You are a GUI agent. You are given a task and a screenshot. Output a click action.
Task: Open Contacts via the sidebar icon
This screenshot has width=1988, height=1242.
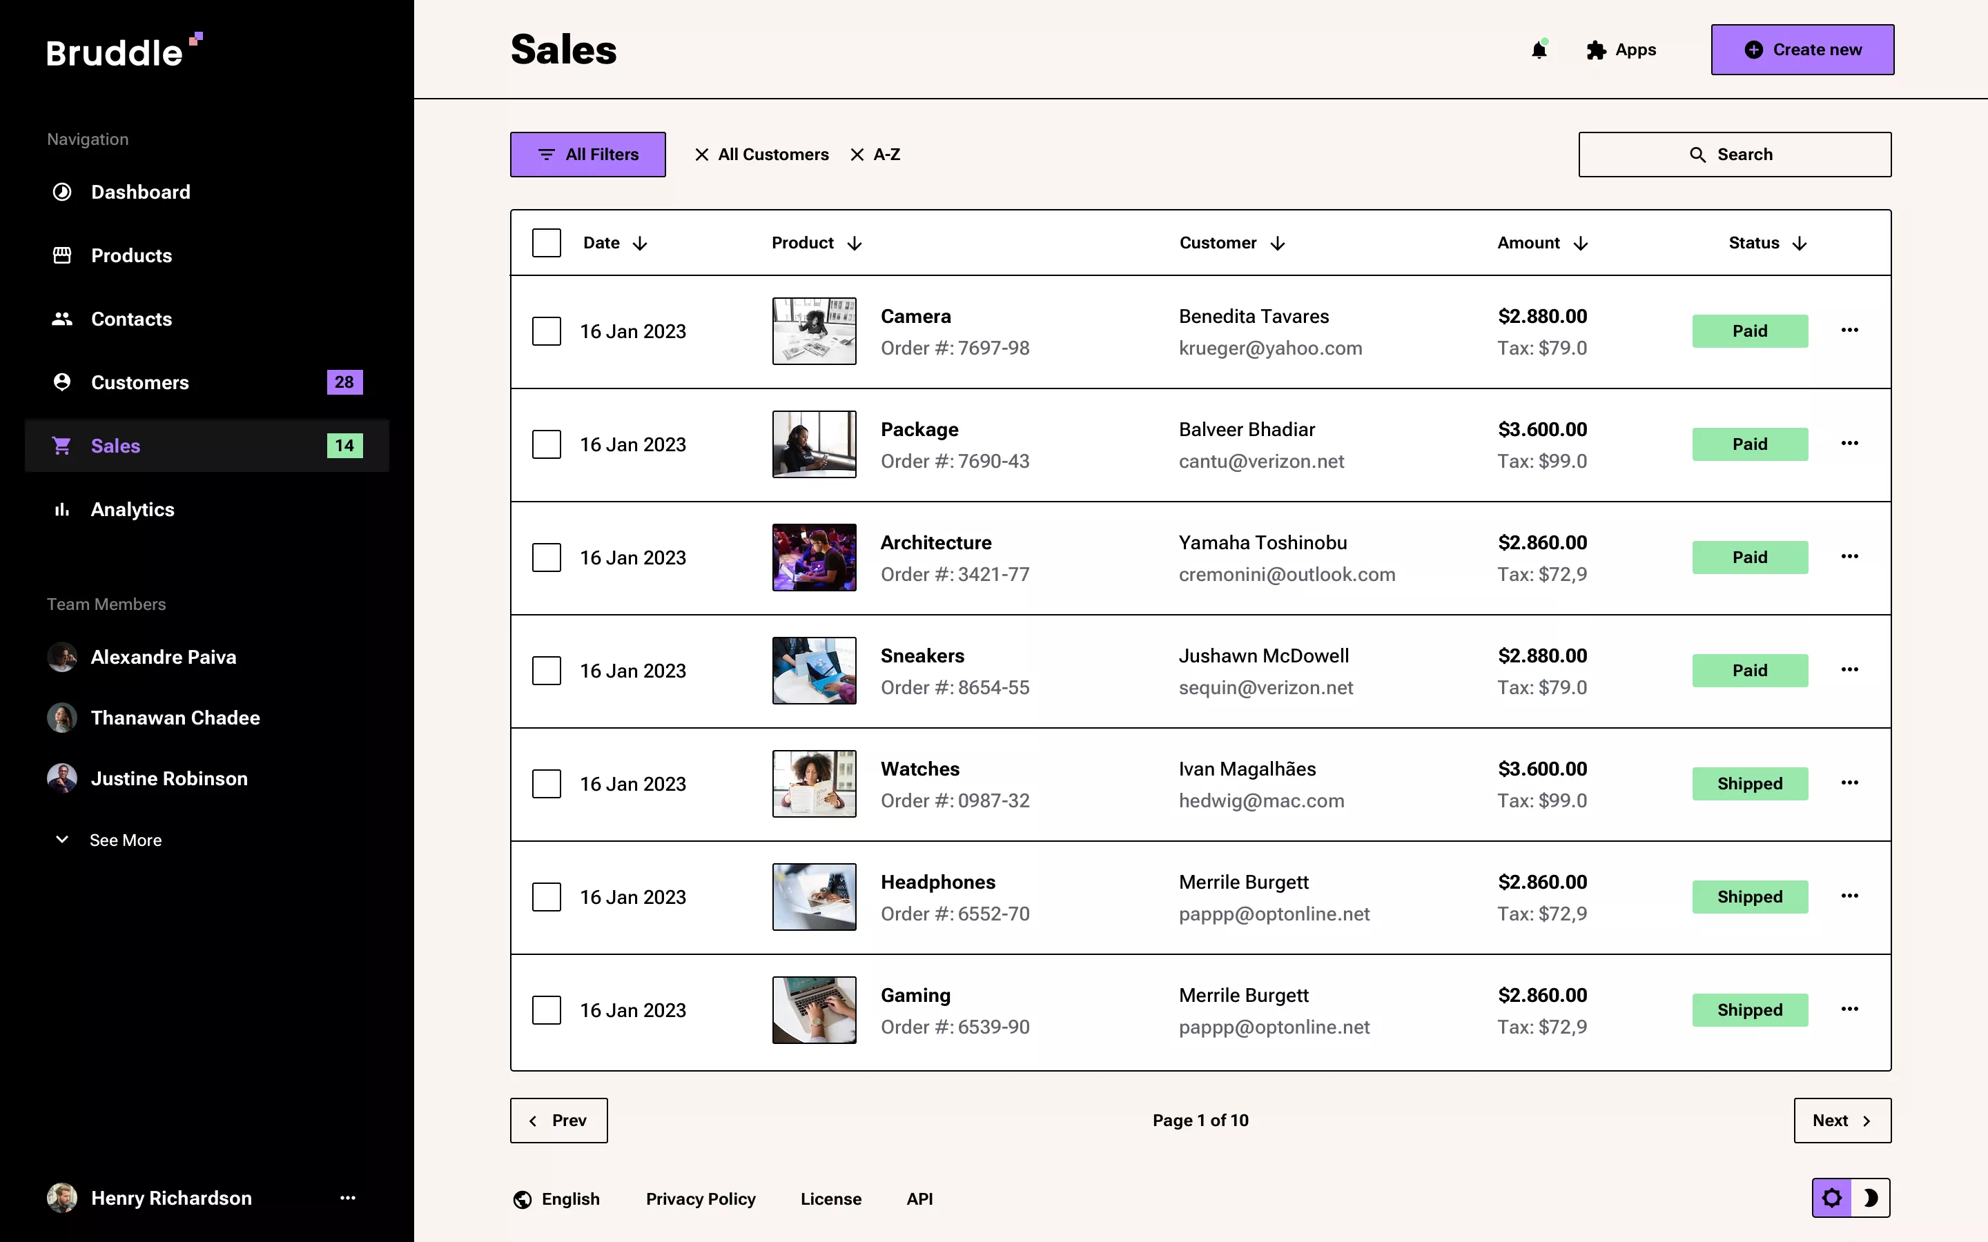click(62, 319)
